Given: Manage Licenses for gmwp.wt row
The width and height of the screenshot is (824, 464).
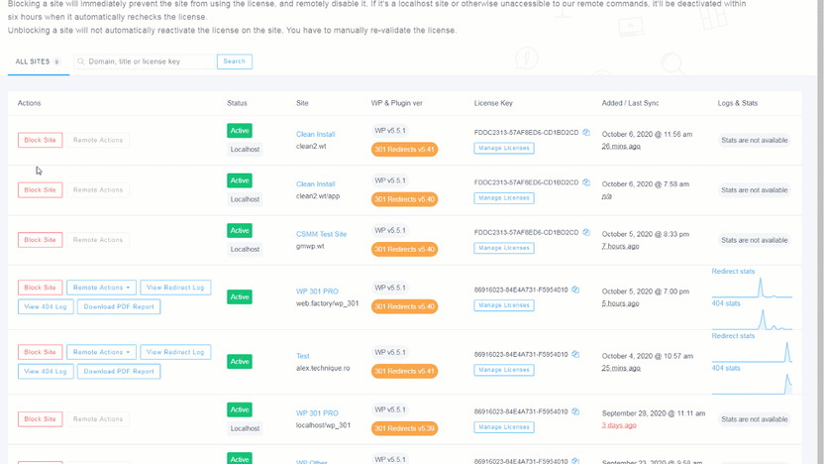Looking at the screenshot, I should click(504, 248).
